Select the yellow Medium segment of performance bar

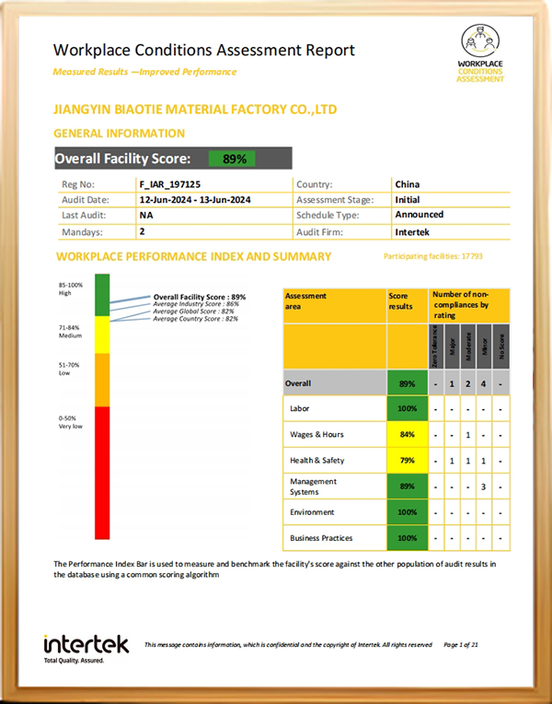click(x=102, y=334)
